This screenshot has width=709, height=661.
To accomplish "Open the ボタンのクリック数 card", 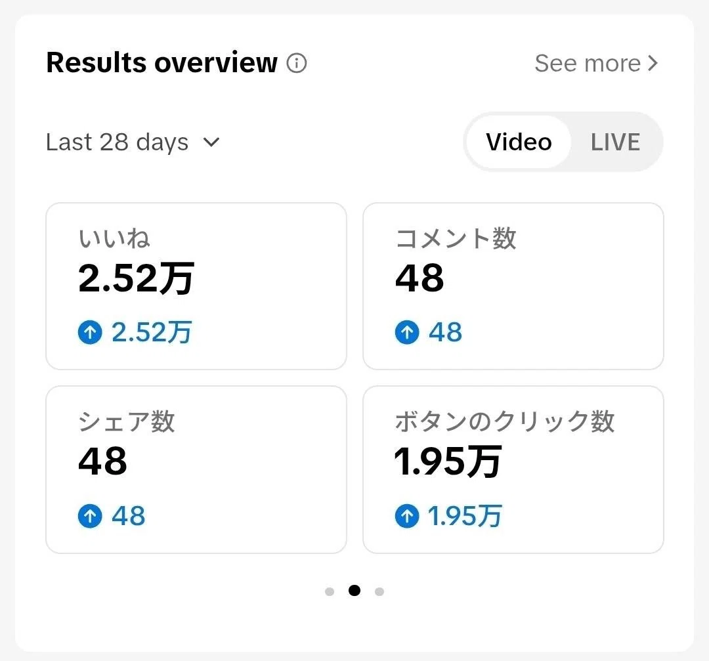I will tap(513, 470).
